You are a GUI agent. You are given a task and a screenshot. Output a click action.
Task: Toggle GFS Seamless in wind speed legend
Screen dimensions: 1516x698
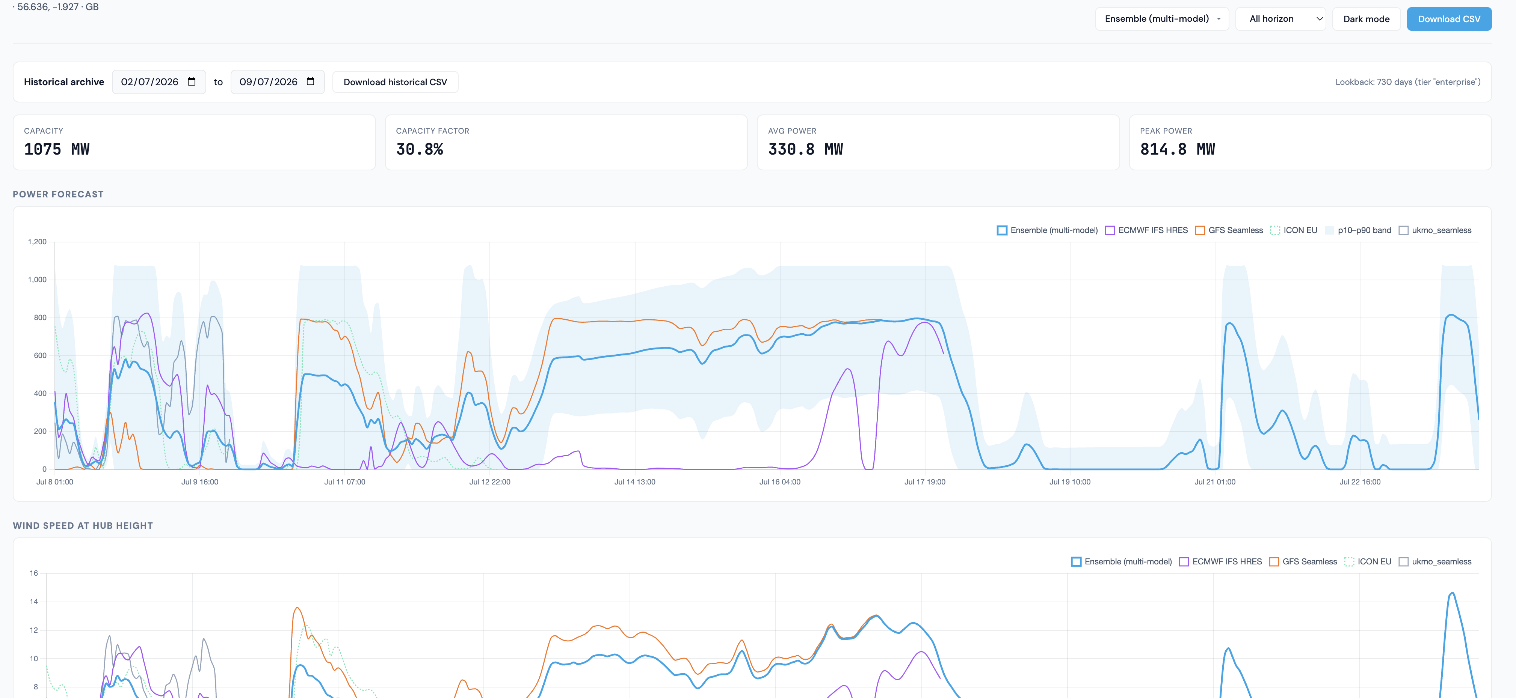[1303, 561]
